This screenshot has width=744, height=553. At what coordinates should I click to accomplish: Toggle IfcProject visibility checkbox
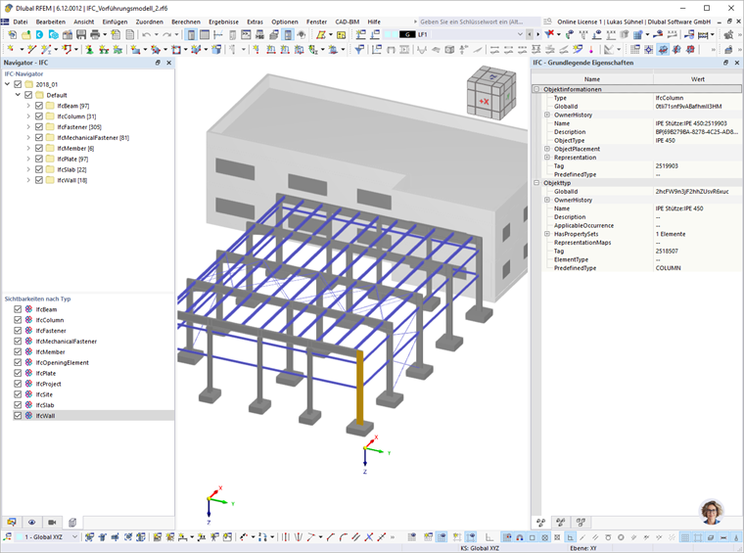pyautogui.click(x=18, y=384)
